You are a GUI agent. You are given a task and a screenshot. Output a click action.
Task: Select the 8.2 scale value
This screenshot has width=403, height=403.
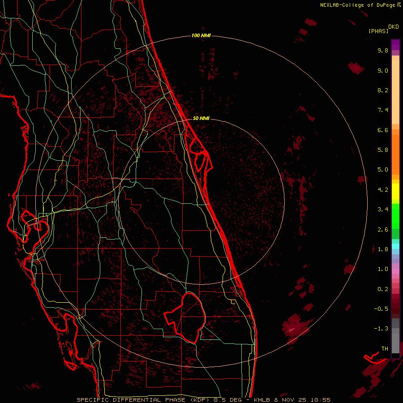click(x=383, y=90)
